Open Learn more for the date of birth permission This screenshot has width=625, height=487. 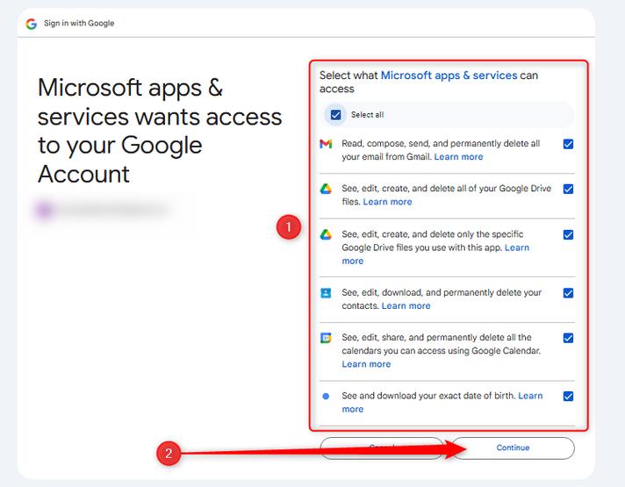click(x=530, y=396)
